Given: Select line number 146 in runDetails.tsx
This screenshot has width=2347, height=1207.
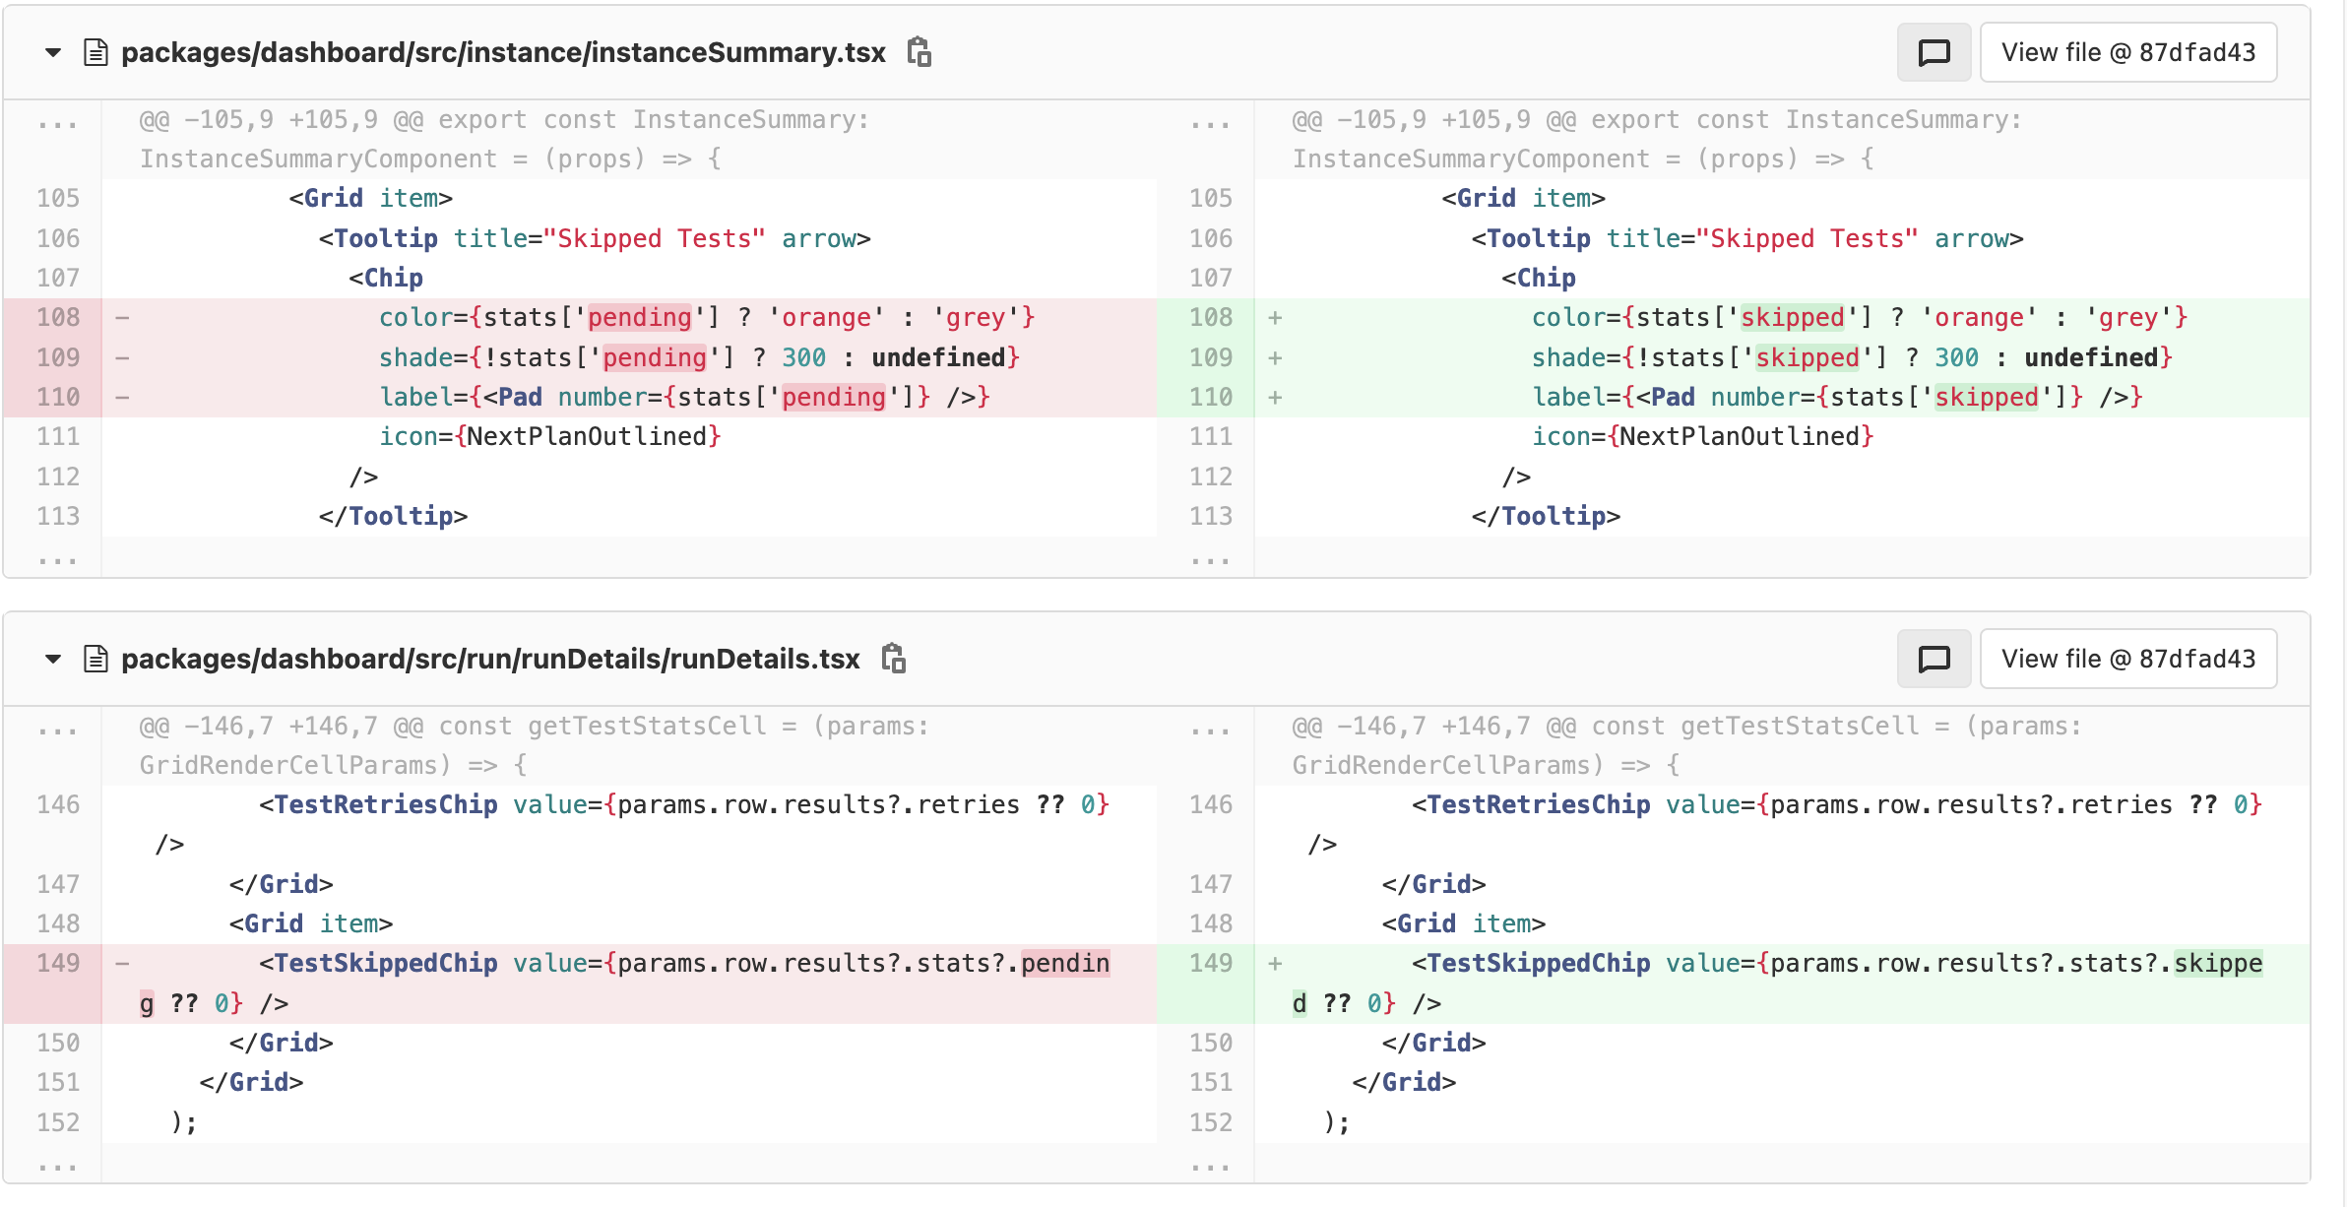Looking at the screenshot, I should pyautogui.click(x=58, y=804).
